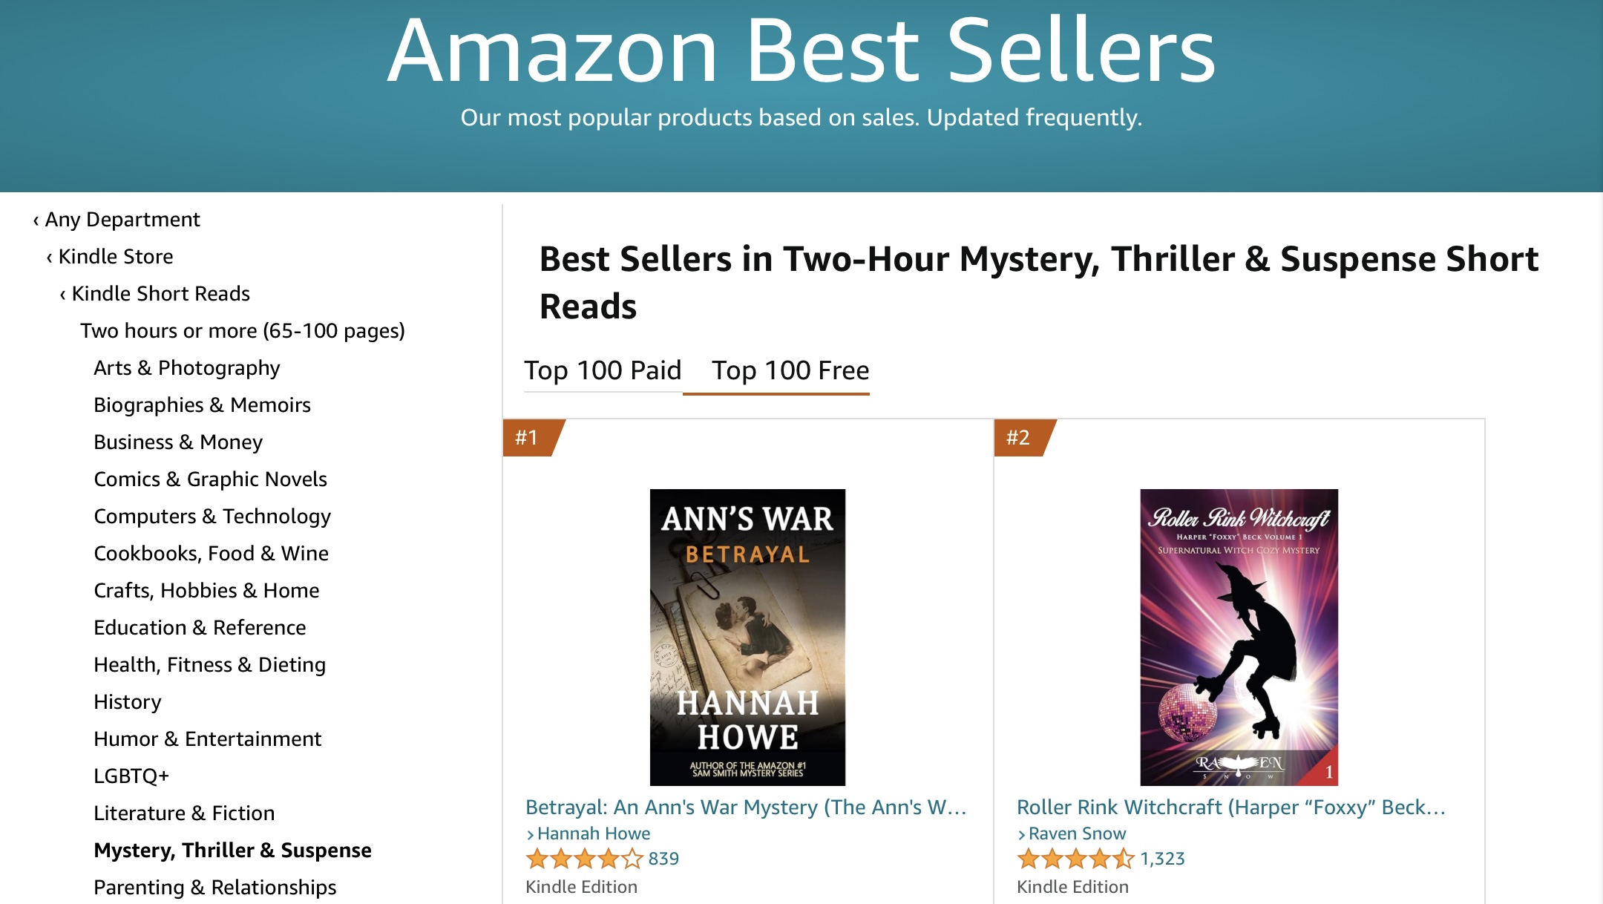Screen dimensions: 1603x904
Task: Open Roller Rink Witchcraft cover image
Action: 1239,637
